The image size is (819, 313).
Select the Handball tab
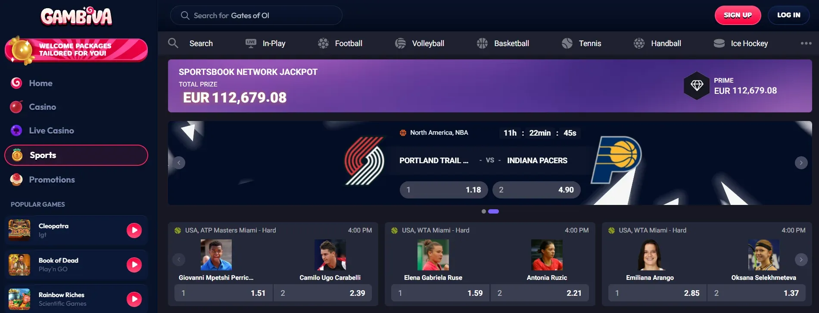tap(666, 43)
